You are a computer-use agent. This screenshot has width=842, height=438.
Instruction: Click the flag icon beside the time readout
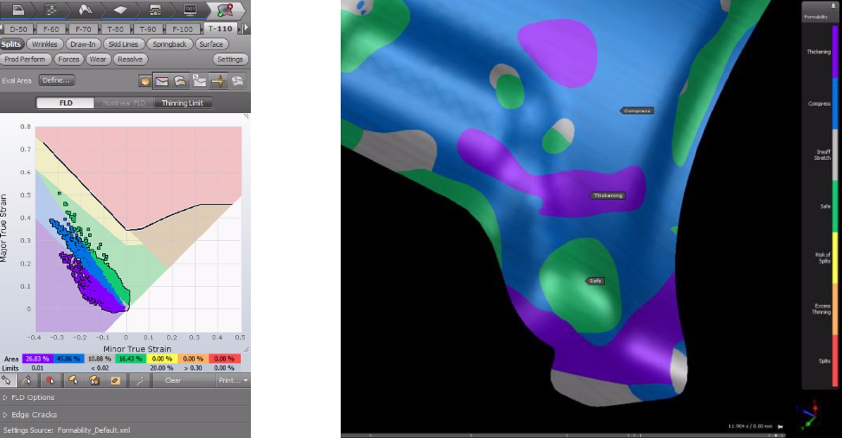[780, 426]
